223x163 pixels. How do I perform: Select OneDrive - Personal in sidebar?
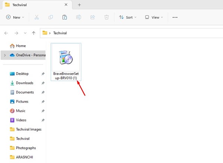tap(23, 55)
